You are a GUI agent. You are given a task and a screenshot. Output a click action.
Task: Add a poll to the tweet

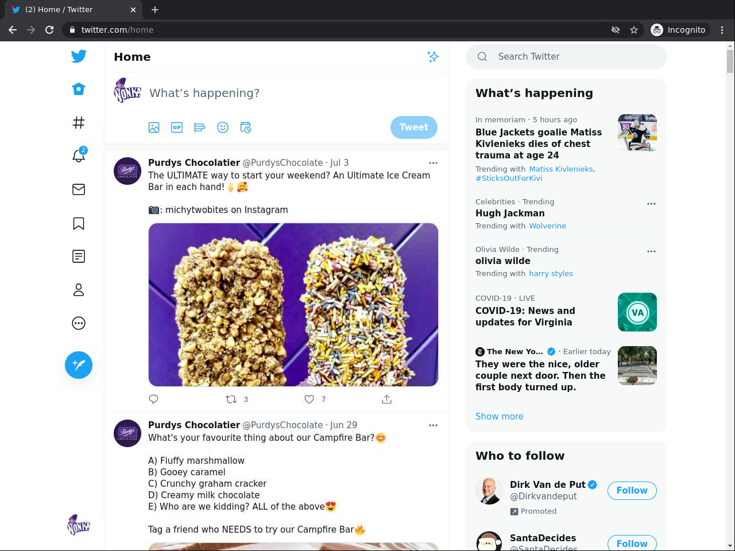(200, 127)
